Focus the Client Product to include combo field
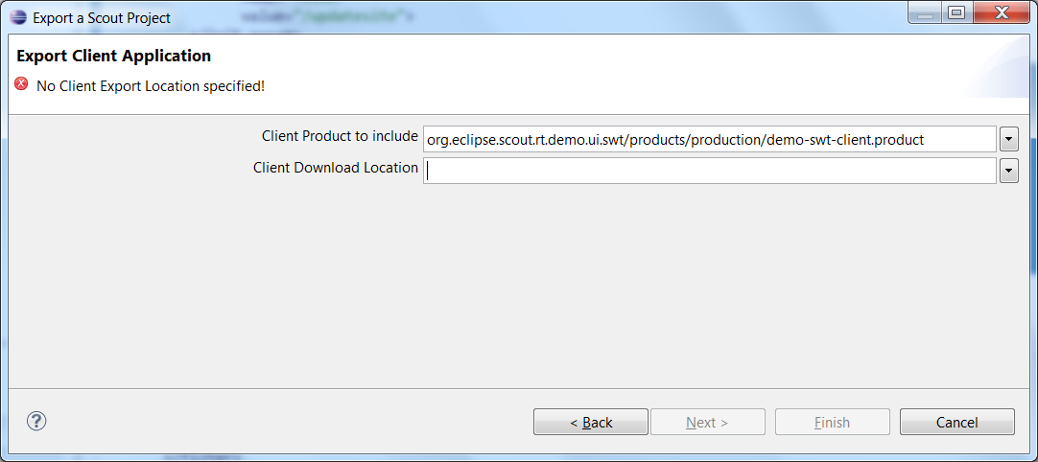The image size is (1038, 462). tap(710, 140)
